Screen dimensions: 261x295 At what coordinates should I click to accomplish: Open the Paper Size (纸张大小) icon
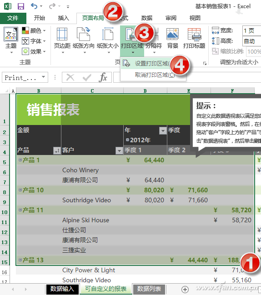point(108,34)
